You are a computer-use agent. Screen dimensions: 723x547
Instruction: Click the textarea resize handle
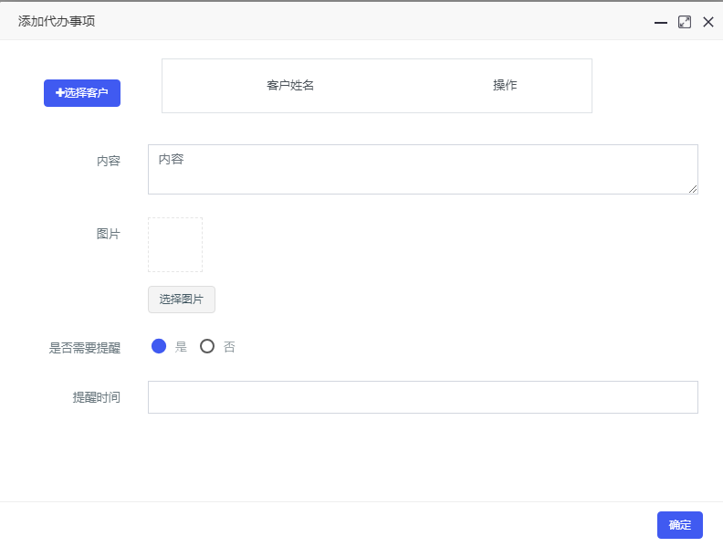[x=693, y=189]
